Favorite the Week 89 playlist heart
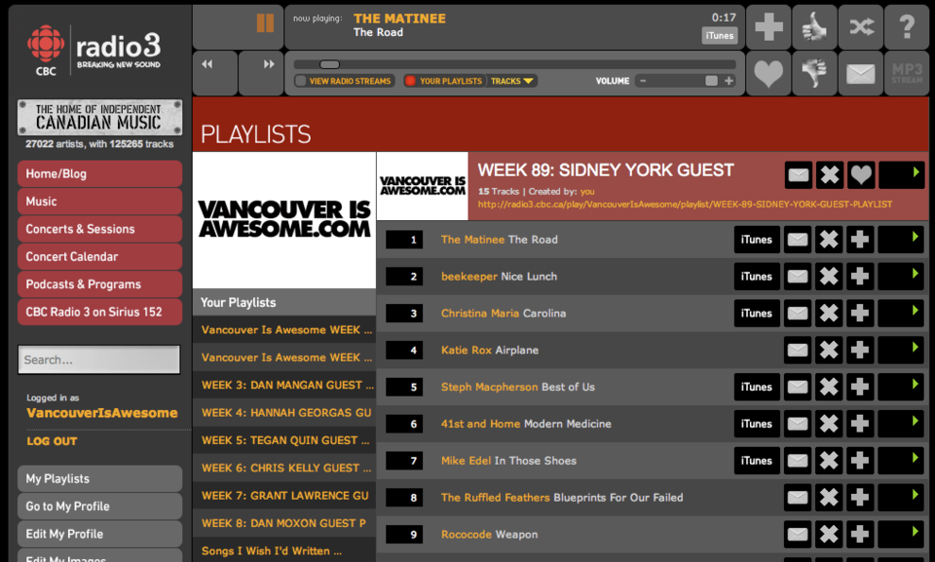This screenshot has width=935, height=562. (x=860, y=175)
